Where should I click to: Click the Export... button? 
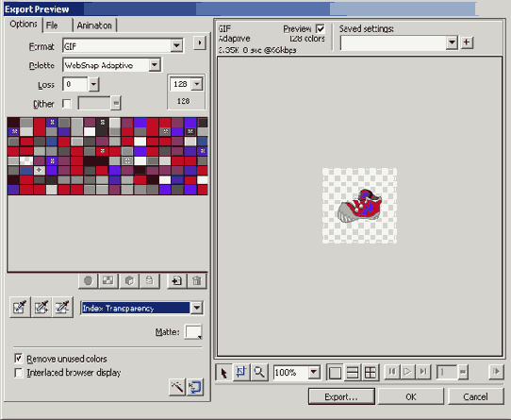(x=341, y=396)
